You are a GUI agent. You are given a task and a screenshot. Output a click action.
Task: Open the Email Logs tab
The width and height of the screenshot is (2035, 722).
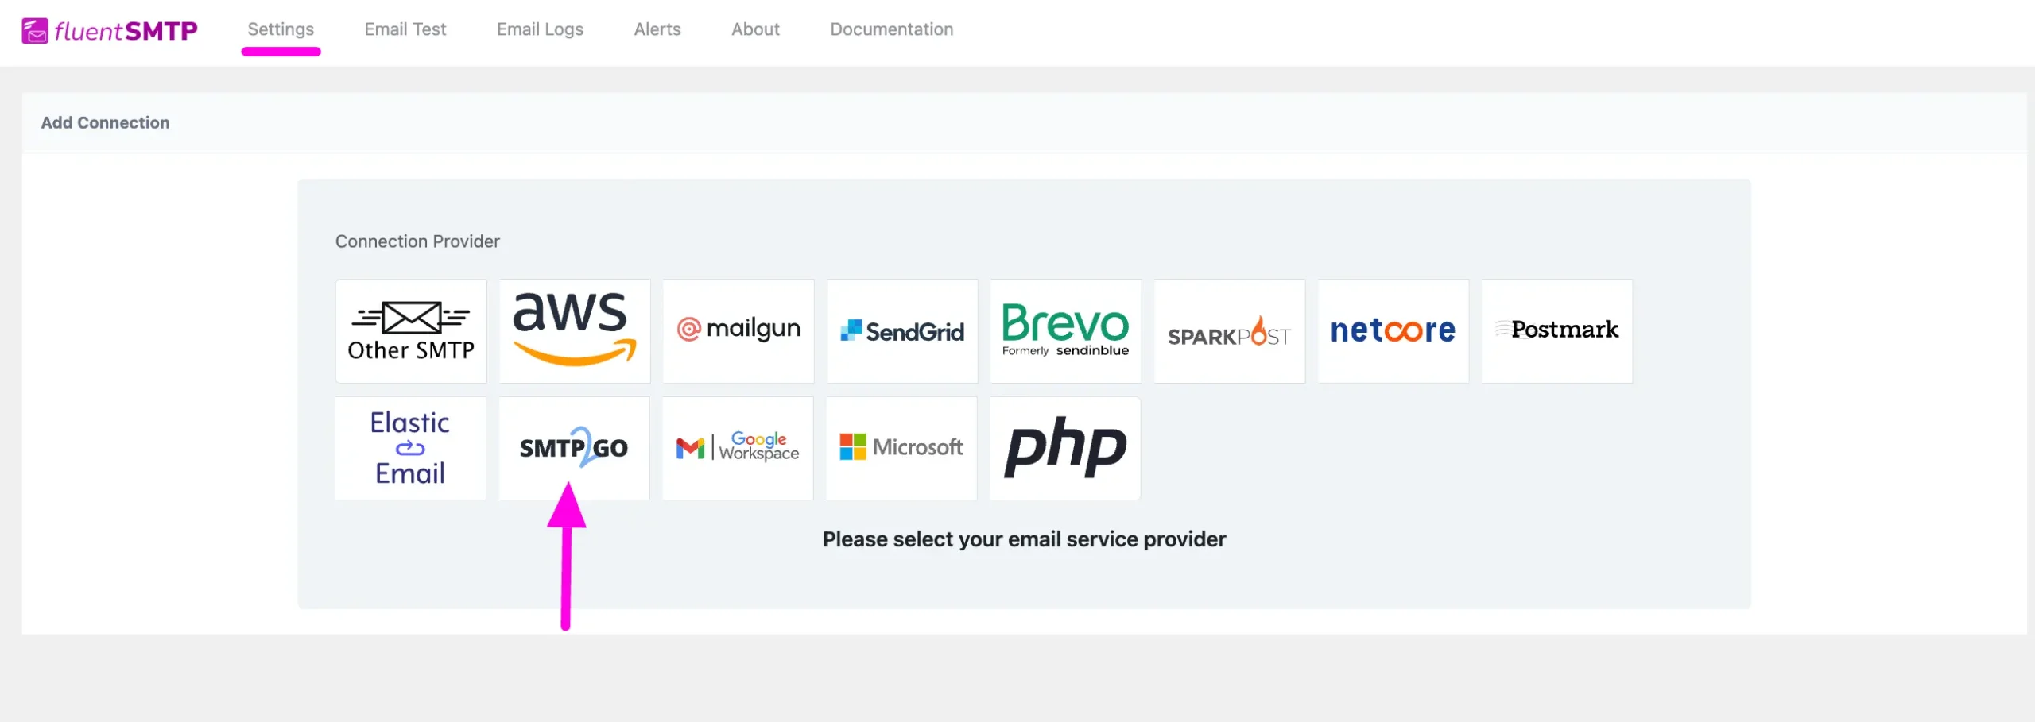540,29
